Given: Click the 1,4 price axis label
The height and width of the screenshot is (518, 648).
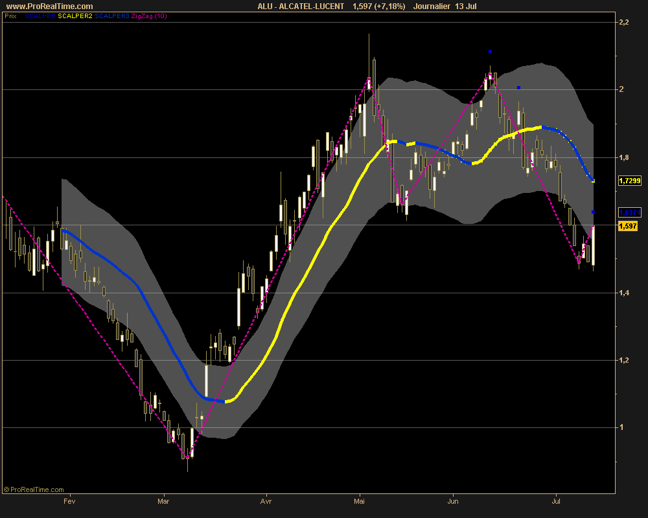Looking at the screenshot, I should [623, 293].
